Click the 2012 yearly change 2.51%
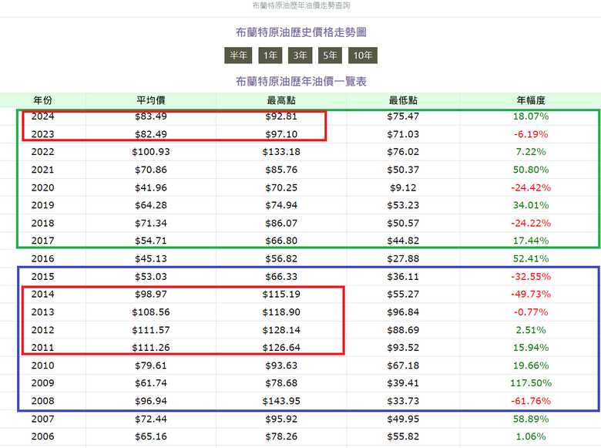 tap(531, 330)
